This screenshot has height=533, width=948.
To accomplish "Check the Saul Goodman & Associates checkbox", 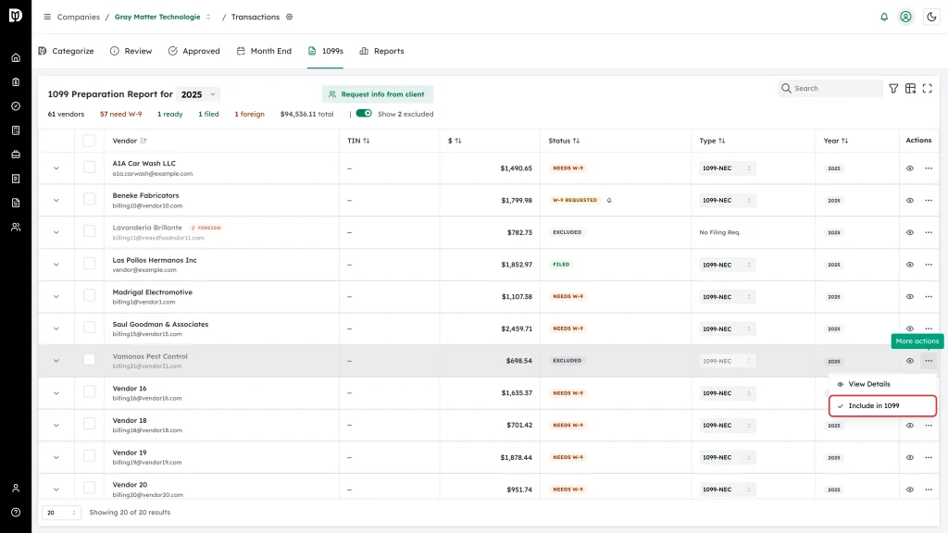I will [89, 328].
